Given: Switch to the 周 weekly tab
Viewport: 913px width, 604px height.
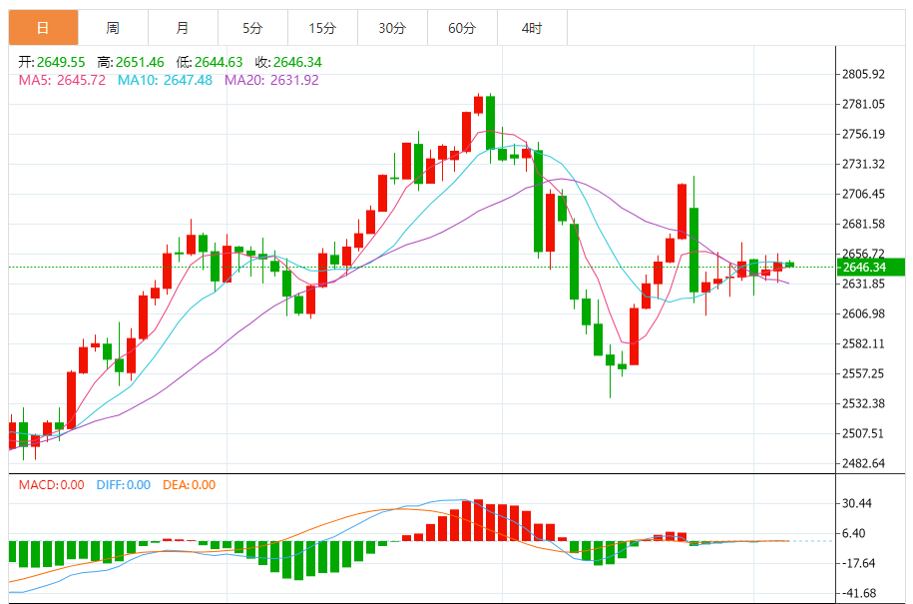Looking at the screenshot, I should [x=113, y=27].
